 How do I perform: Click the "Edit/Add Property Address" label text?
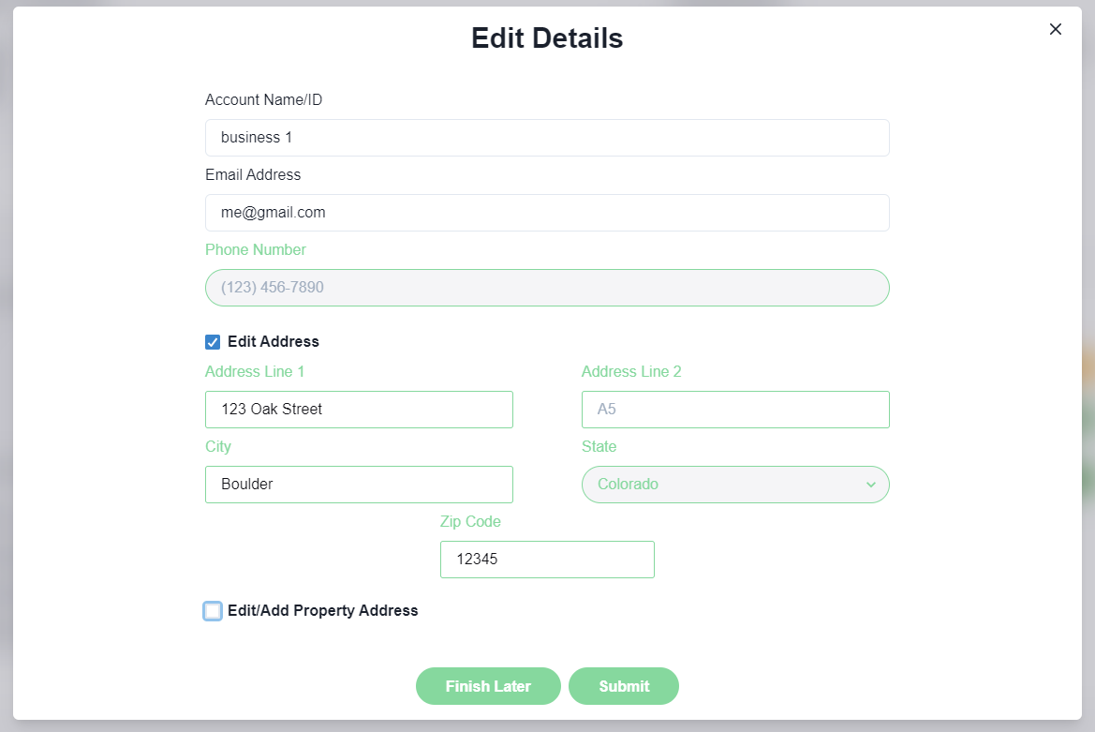[x=323, y=611]
